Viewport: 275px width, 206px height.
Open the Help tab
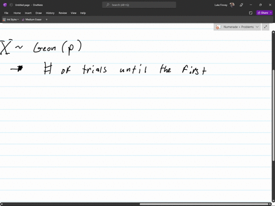83,13
